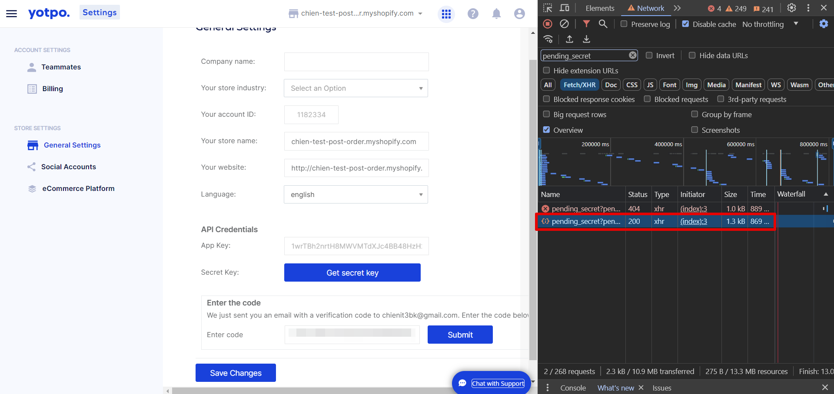
Task: Open the Issues drawer tab
Action: [661, 388]
